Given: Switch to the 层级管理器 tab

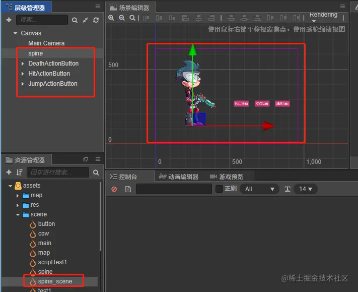Looking at the screenshot, I should pos(26,8).
